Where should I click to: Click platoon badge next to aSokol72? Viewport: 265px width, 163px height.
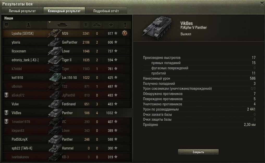(x=7, y=95)
